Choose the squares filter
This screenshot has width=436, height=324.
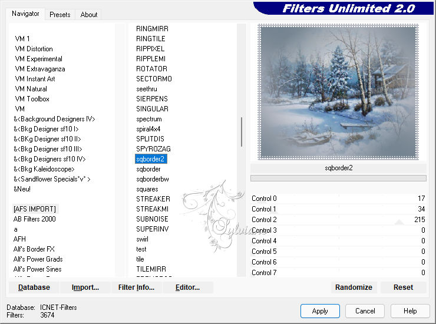pos(147,189)
